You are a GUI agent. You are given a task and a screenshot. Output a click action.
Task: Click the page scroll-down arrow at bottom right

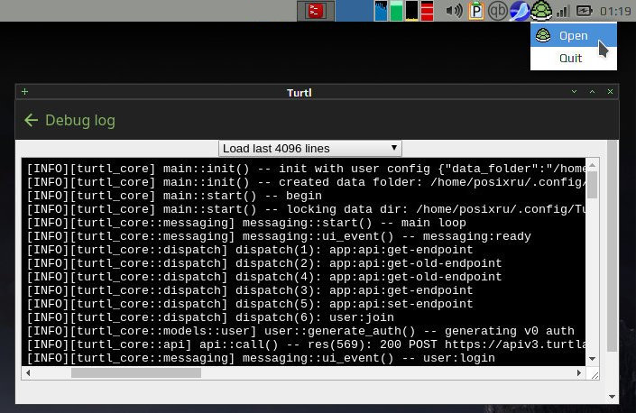click(612, 397)
